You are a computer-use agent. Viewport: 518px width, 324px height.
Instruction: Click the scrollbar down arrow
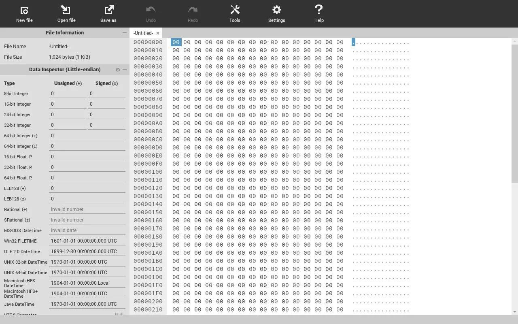515,312
